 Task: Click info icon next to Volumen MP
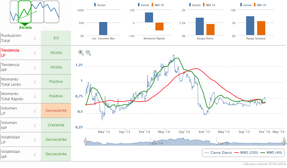[35, 125]
